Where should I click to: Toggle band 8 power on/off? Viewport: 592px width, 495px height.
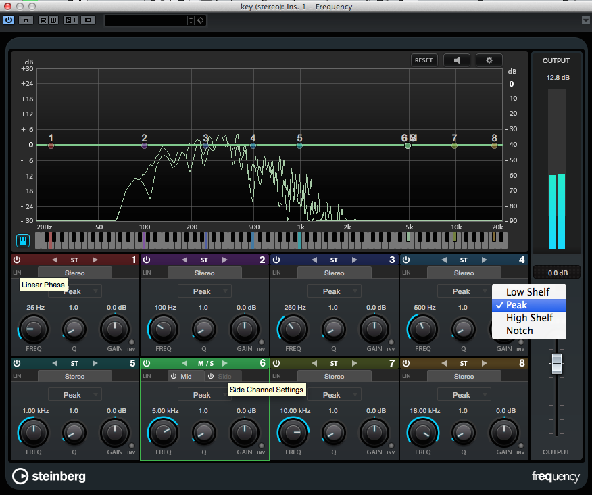point(406,364)
